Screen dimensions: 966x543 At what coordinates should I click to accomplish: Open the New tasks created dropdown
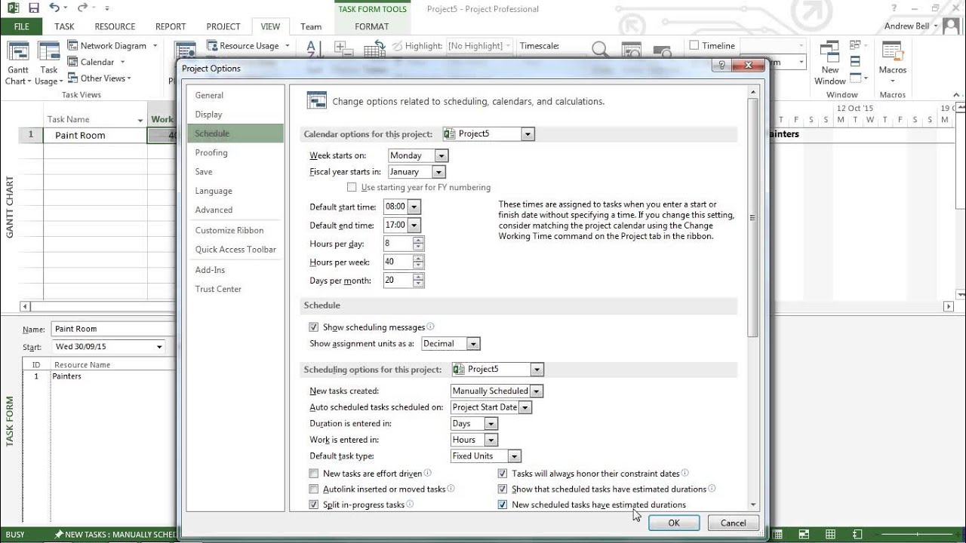pos(536,391)
